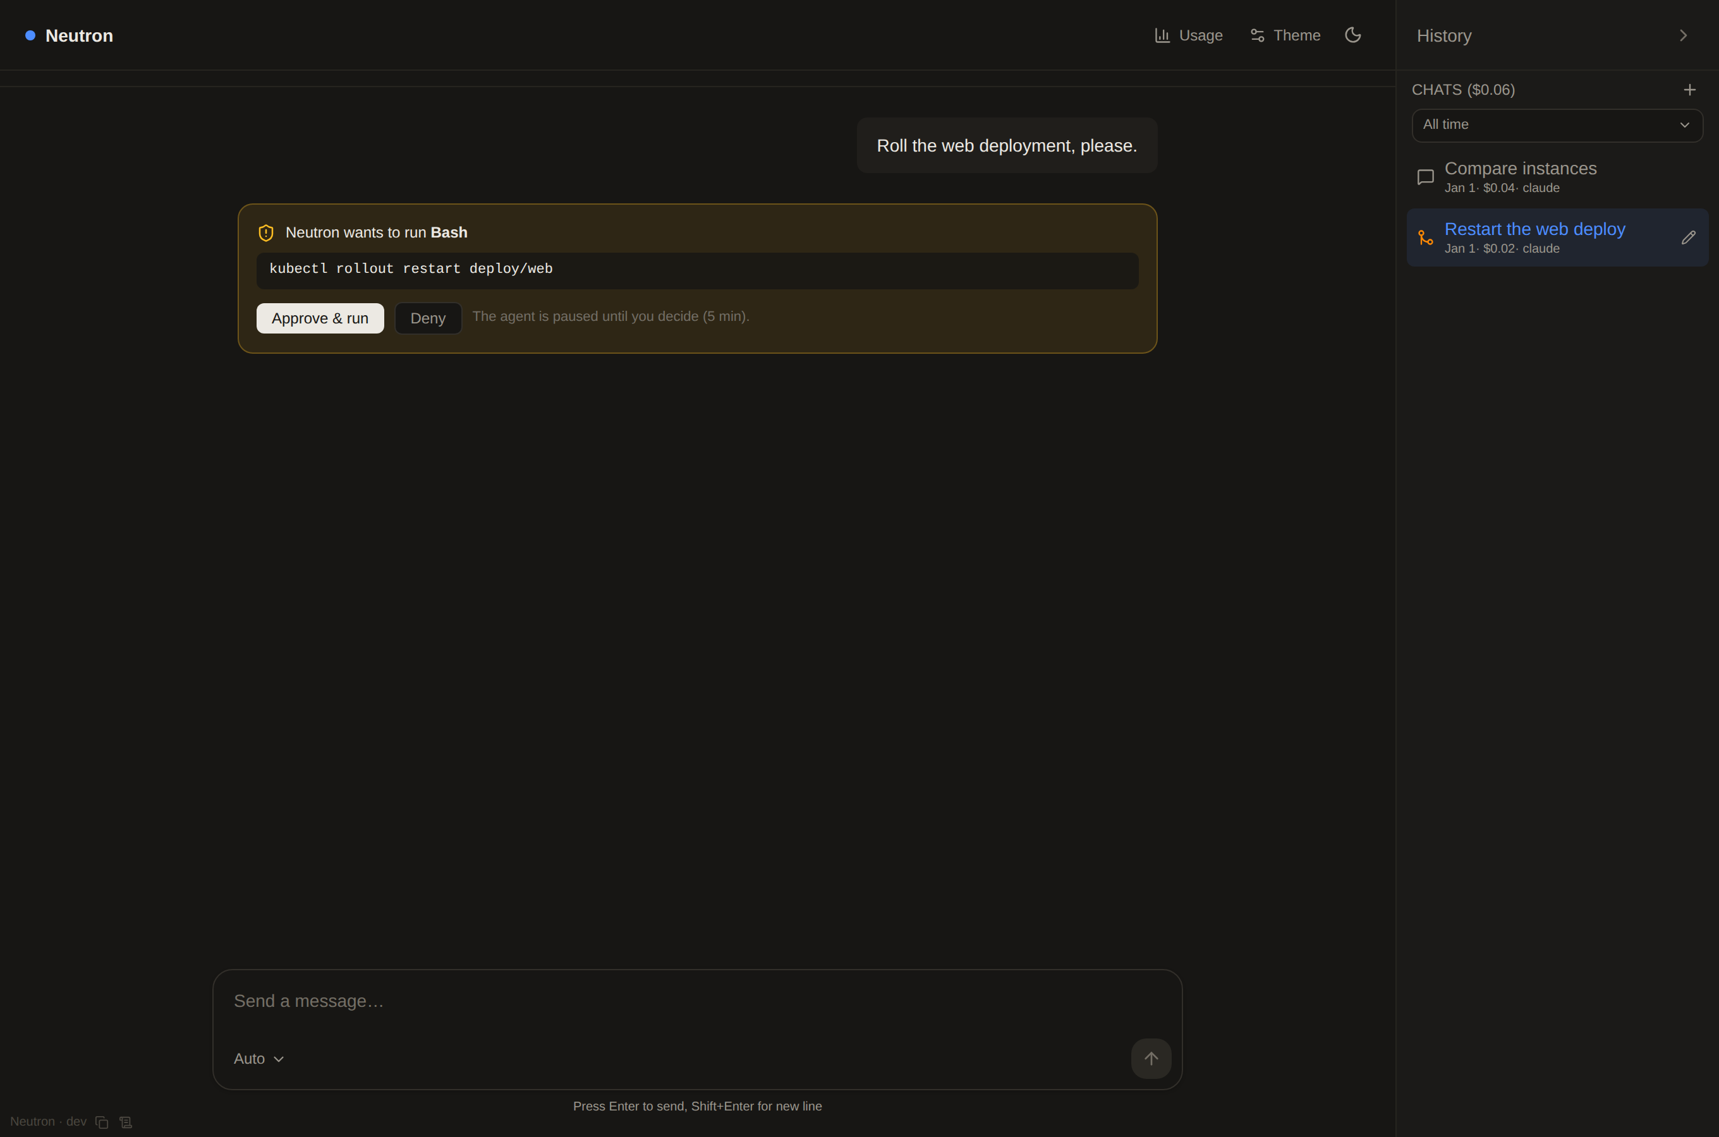Click the Usage bar chart icon
1719x1137 pixels.
(1162, 35)
